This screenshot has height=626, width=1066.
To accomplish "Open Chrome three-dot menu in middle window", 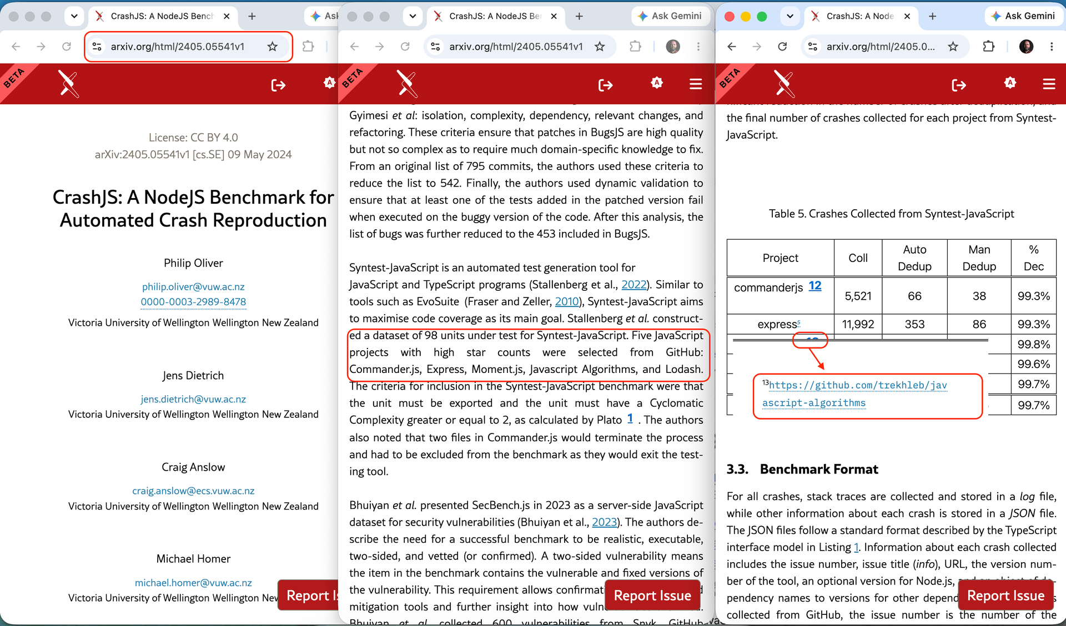I will [698, 47].
